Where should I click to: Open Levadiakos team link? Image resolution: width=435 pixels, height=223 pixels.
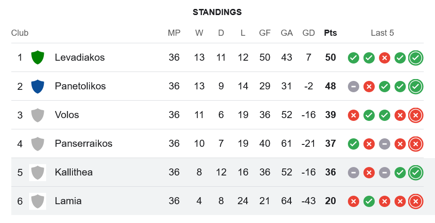(80, 58)
